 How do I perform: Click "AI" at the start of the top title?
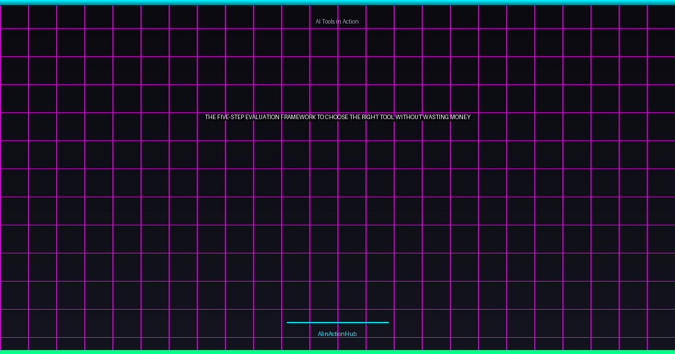click(318, 21)
